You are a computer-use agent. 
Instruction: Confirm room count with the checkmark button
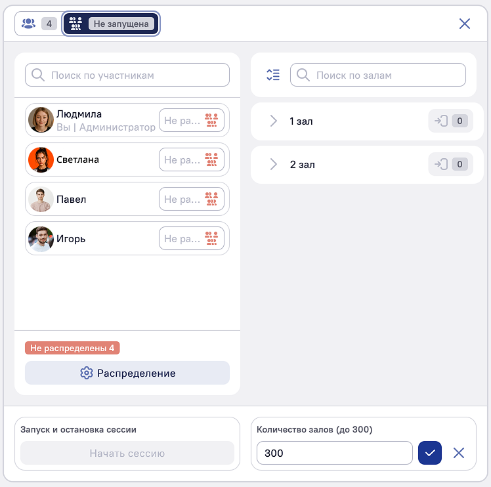coord(429,453)
